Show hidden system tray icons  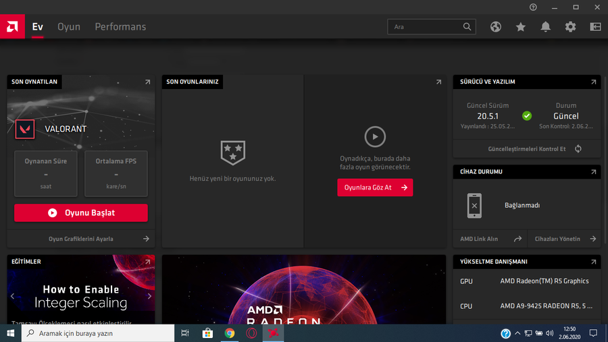(517, 333)
